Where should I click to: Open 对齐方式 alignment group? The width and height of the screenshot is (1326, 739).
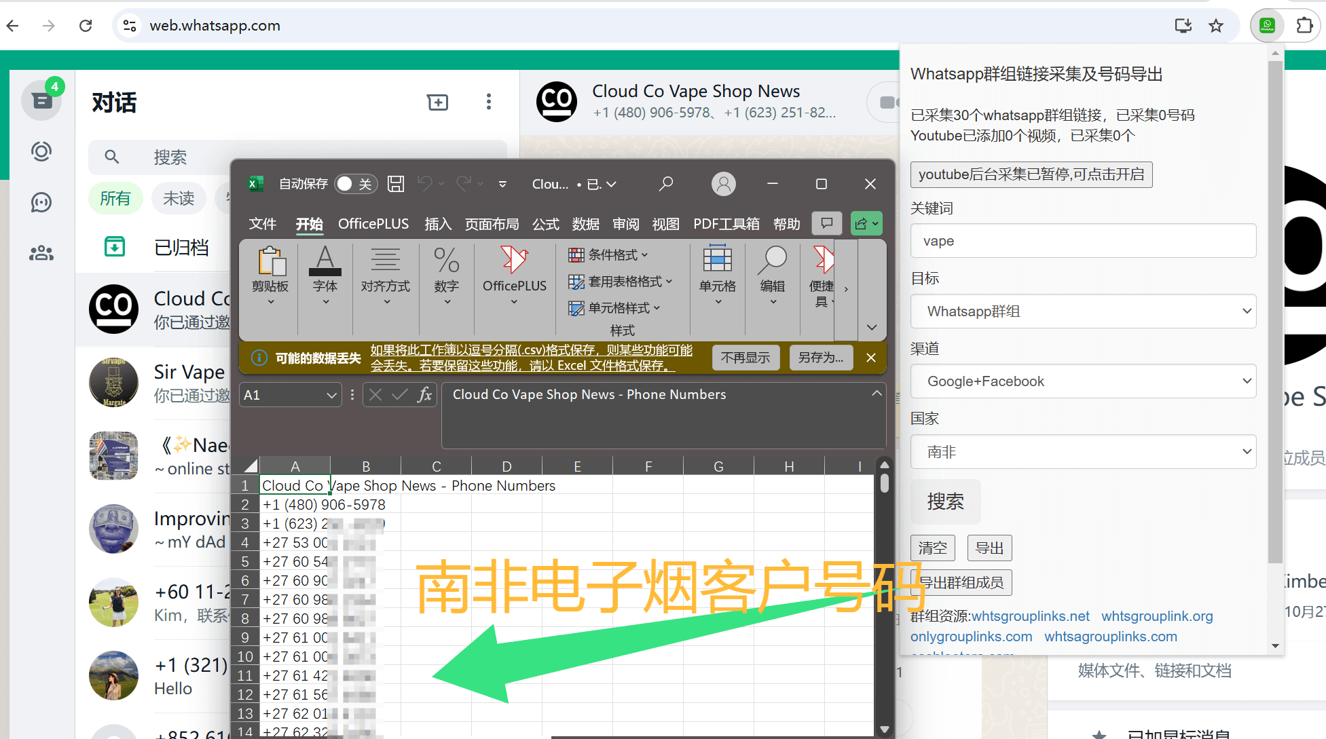pyautogui.click(x=386, y=277)
